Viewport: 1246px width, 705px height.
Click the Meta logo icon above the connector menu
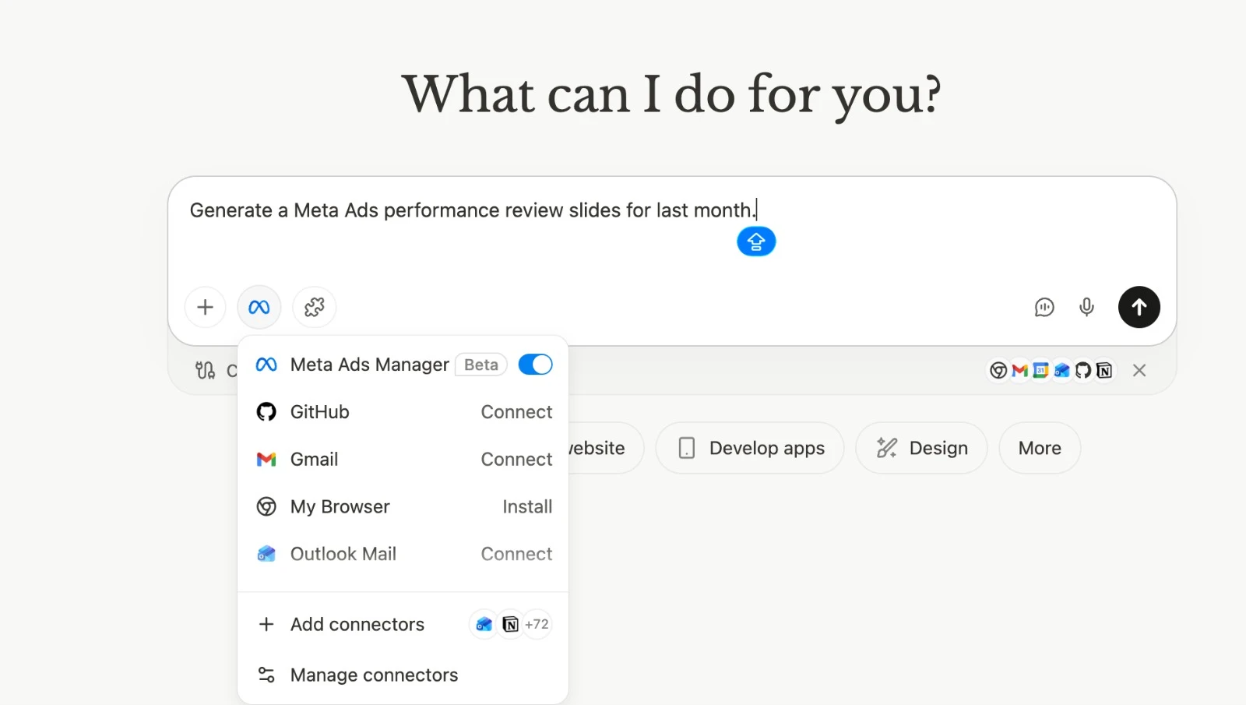point(259,307)
